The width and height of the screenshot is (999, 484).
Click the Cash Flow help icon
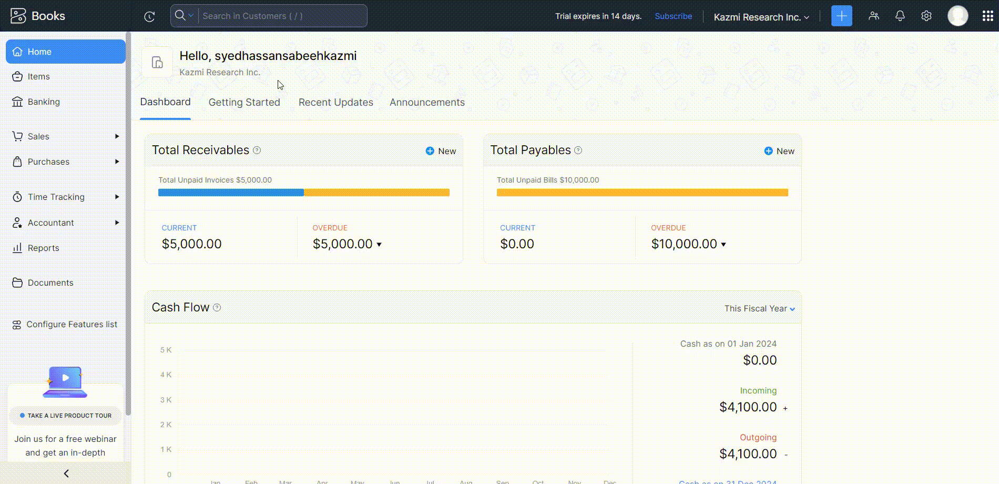coord(217,307)
